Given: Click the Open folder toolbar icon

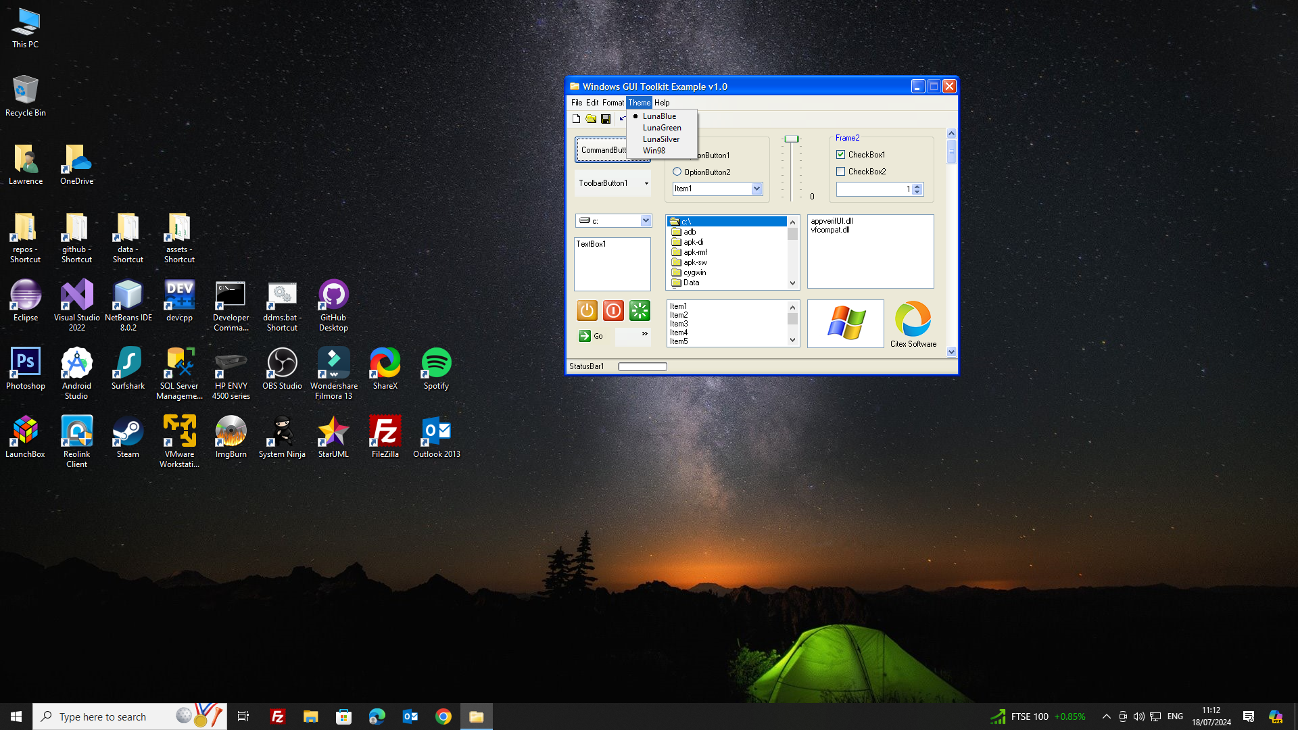Looking at the screenshot, I should click(591, 119).
